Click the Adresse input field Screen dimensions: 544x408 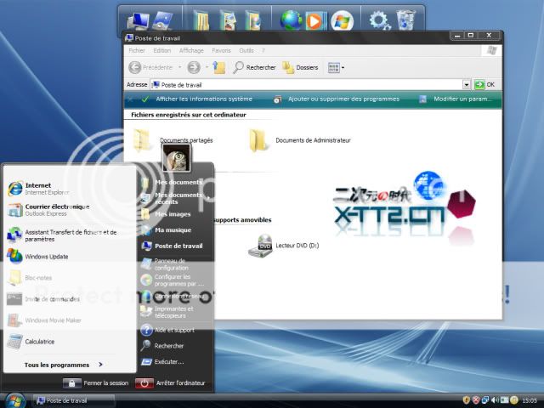(306, 85)
